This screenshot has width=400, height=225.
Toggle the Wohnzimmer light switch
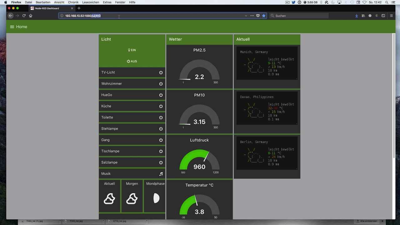click(161, 84)
